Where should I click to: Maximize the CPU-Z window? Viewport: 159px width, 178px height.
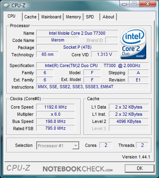coord(134,4)
